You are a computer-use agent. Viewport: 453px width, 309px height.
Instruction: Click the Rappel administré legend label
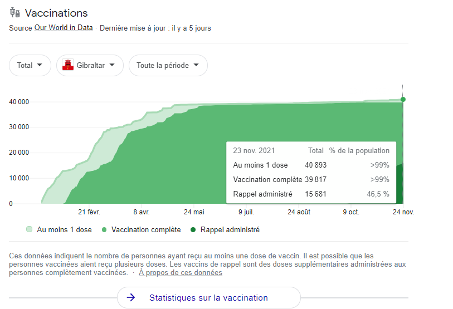[230, 230]
